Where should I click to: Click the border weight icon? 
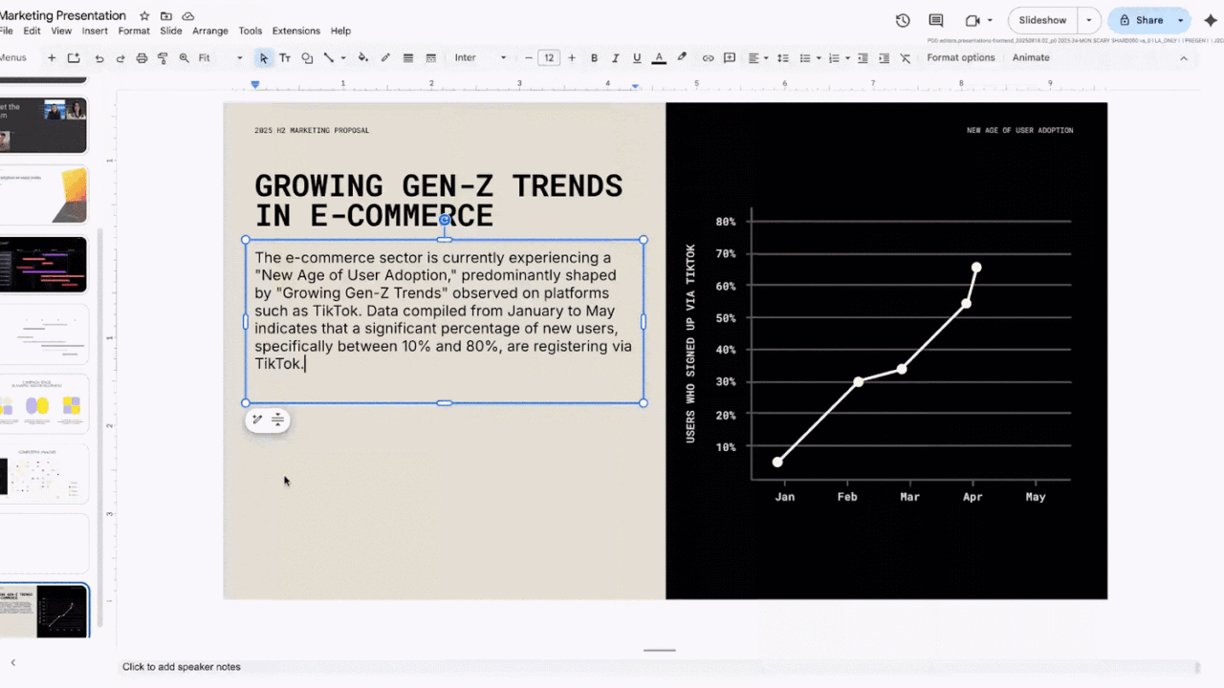pyautogui.click(x=408, y=58)
